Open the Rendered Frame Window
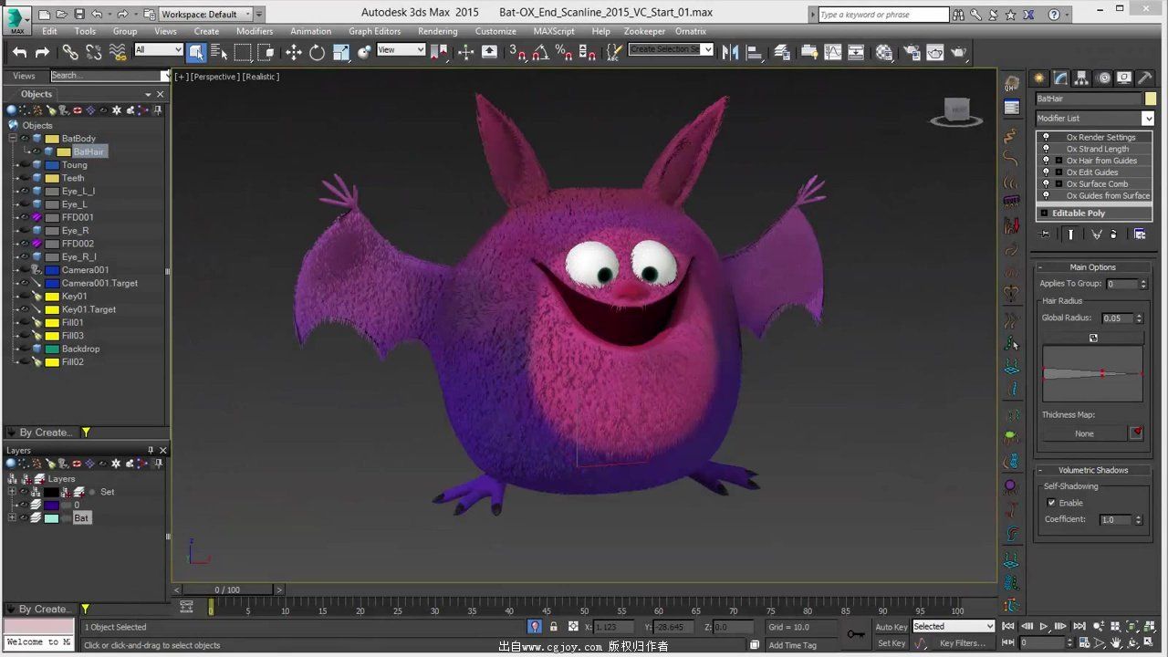1168x657 pixels. 935,52
